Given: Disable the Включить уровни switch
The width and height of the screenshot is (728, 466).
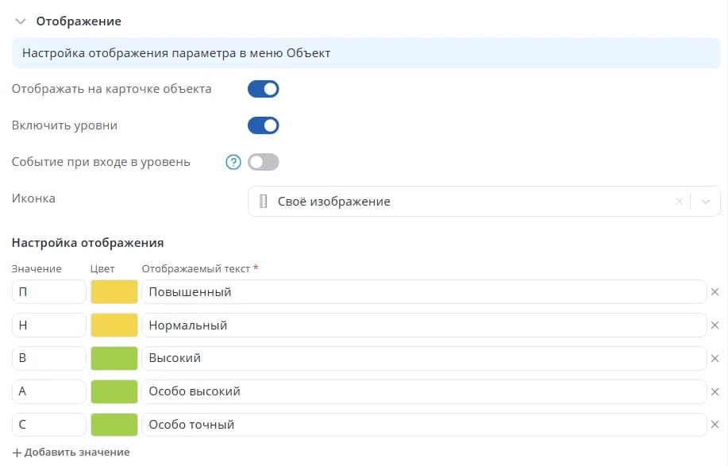Looking at the screenshot, I should [264, 125].
